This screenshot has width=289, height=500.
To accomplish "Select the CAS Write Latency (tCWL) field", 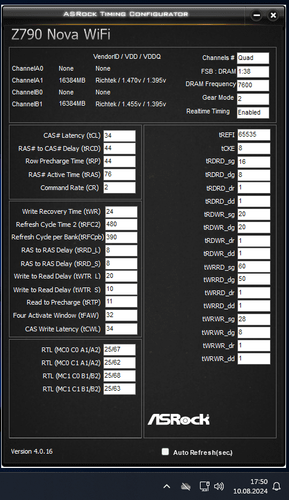I will coord(121,329).
